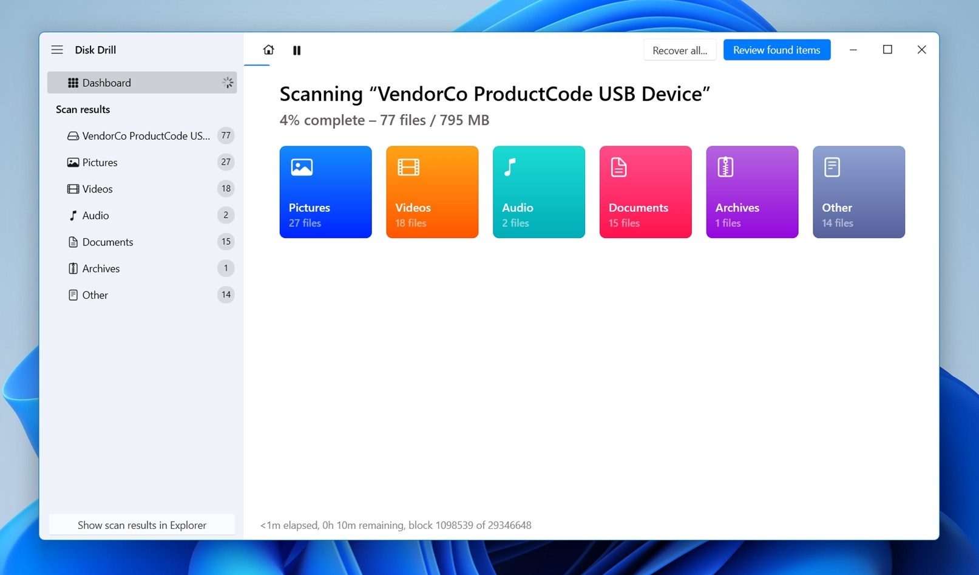979x575 pixels.
Task: Show Documents from the sidebar list
Action: 107,242
